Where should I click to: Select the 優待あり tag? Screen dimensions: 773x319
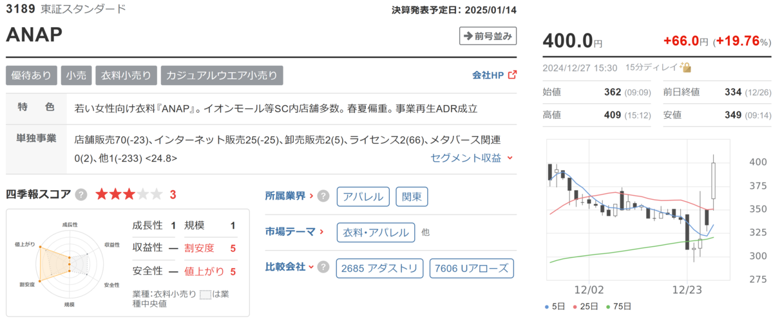tap(32, 75)
